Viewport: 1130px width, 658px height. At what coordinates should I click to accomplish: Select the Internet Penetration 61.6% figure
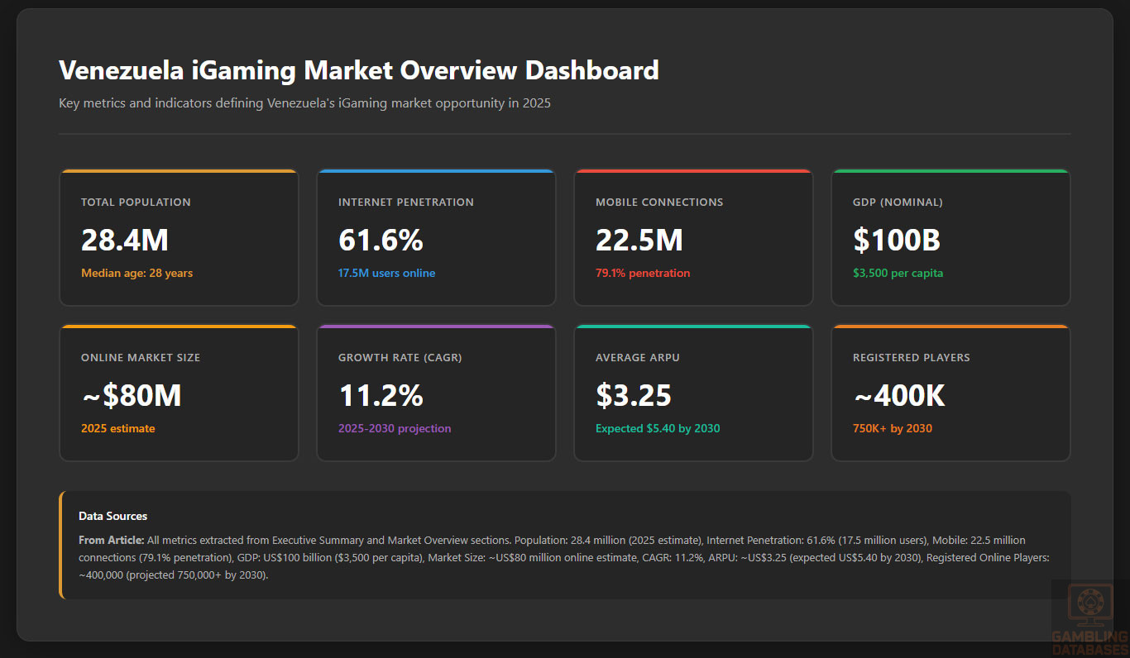(x=381, y=240)
